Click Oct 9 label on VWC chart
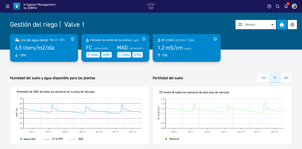302x149 pixels. 82,132
